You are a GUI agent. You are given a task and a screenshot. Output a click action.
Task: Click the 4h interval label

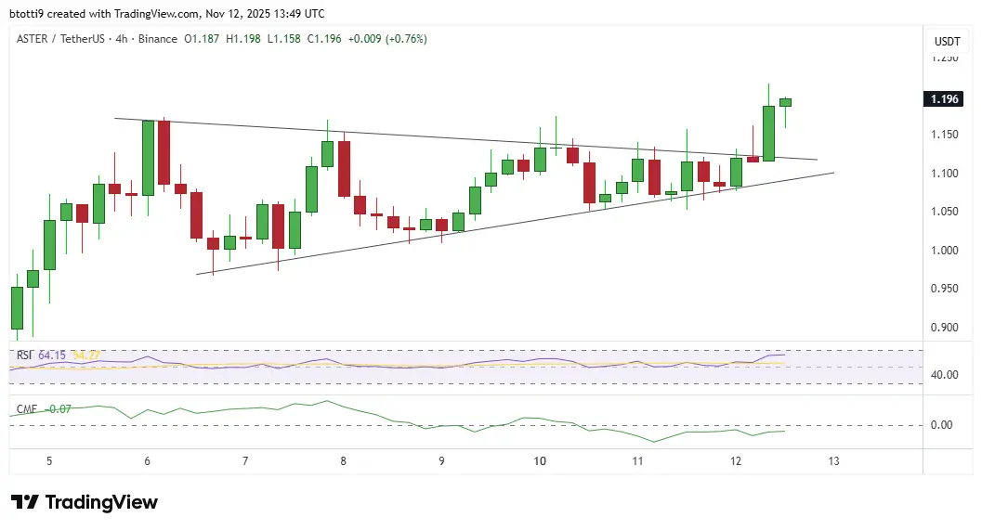(x=122, y=39)
